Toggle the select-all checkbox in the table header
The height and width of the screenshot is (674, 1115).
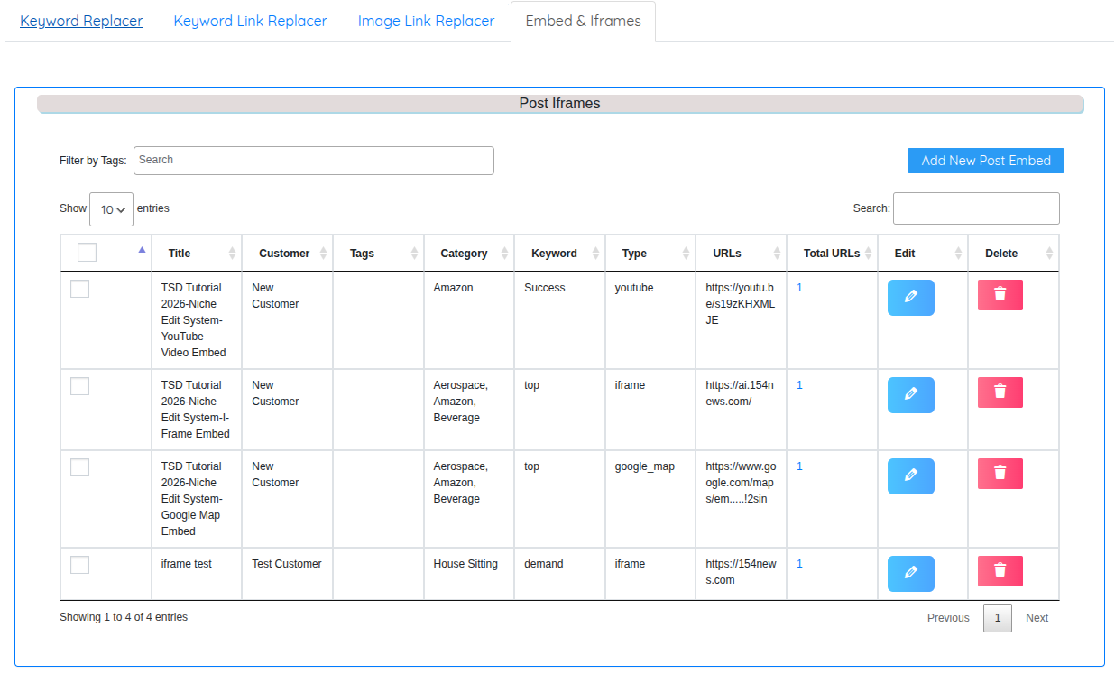(87, 253)
